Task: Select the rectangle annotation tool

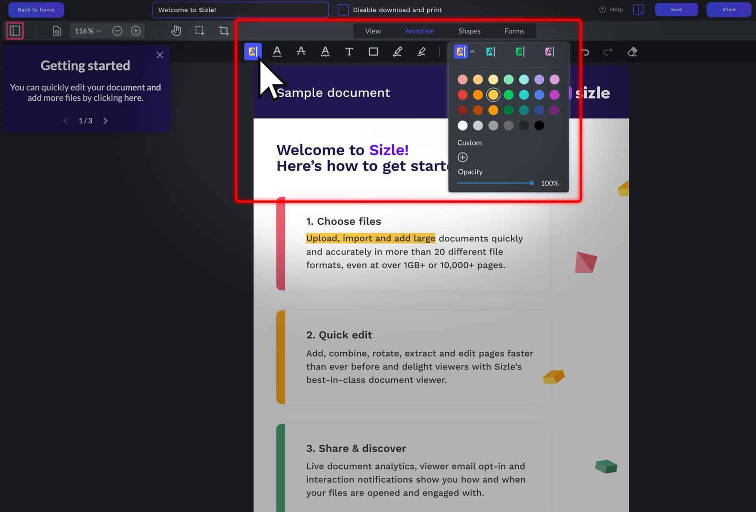Action: point(373,52)
